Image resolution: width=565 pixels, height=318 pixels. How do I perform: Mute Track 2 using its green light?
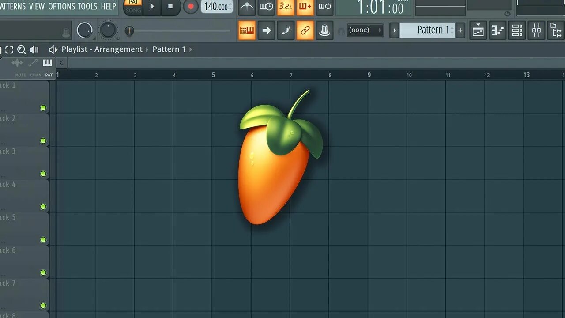pyautogui.click(x=43, y=141)
